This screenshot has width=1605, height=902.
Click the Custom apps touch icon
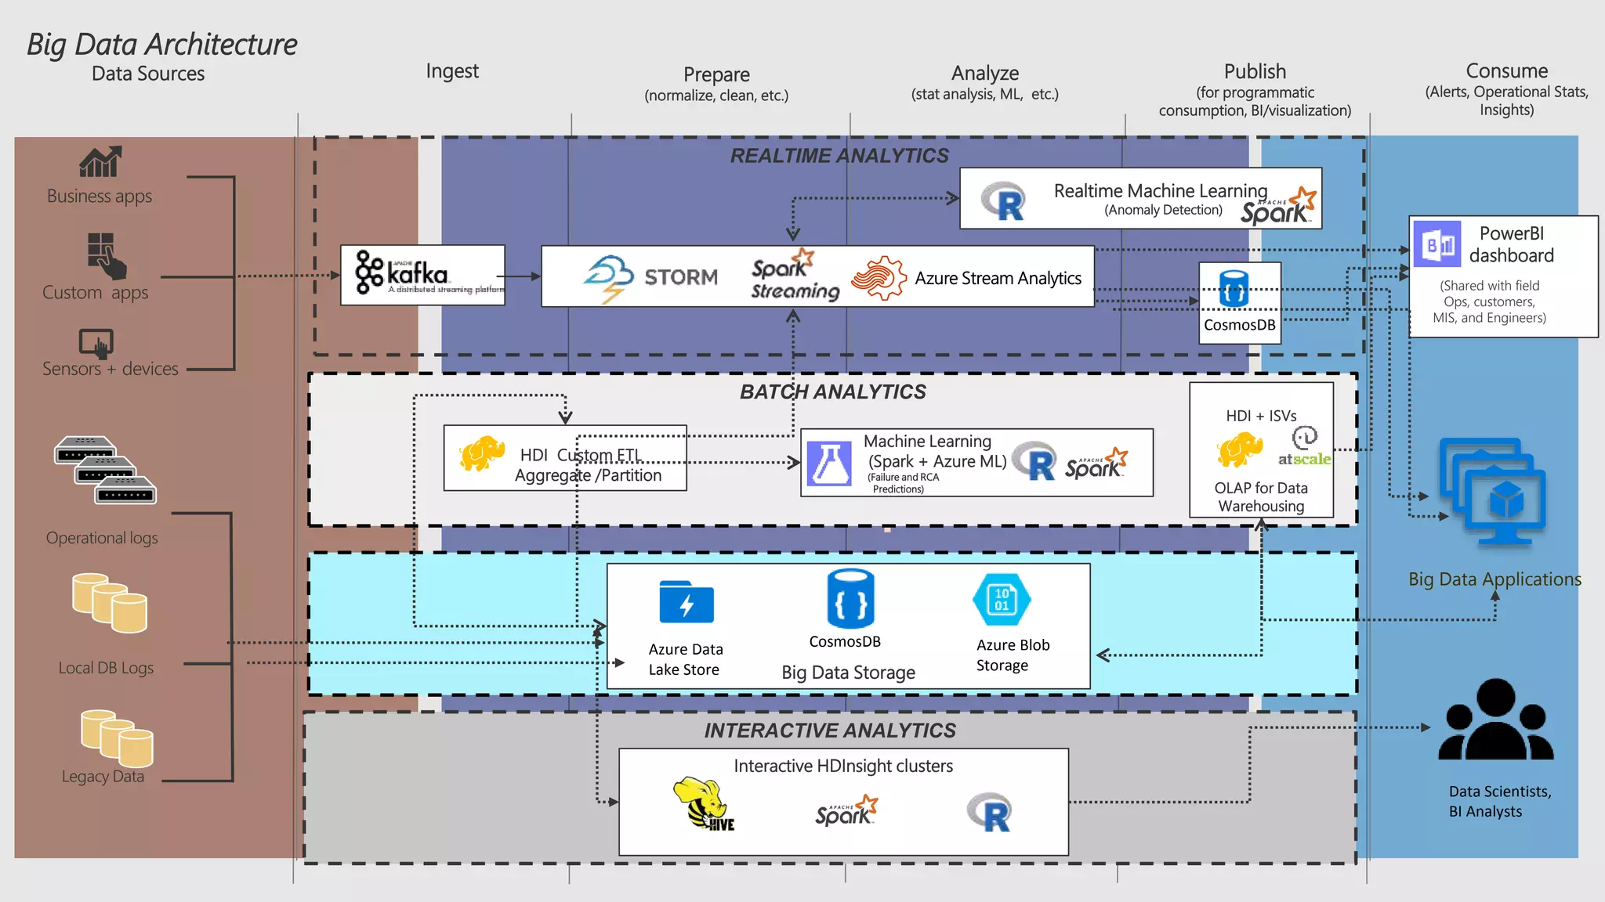click(x=107, y=255)
